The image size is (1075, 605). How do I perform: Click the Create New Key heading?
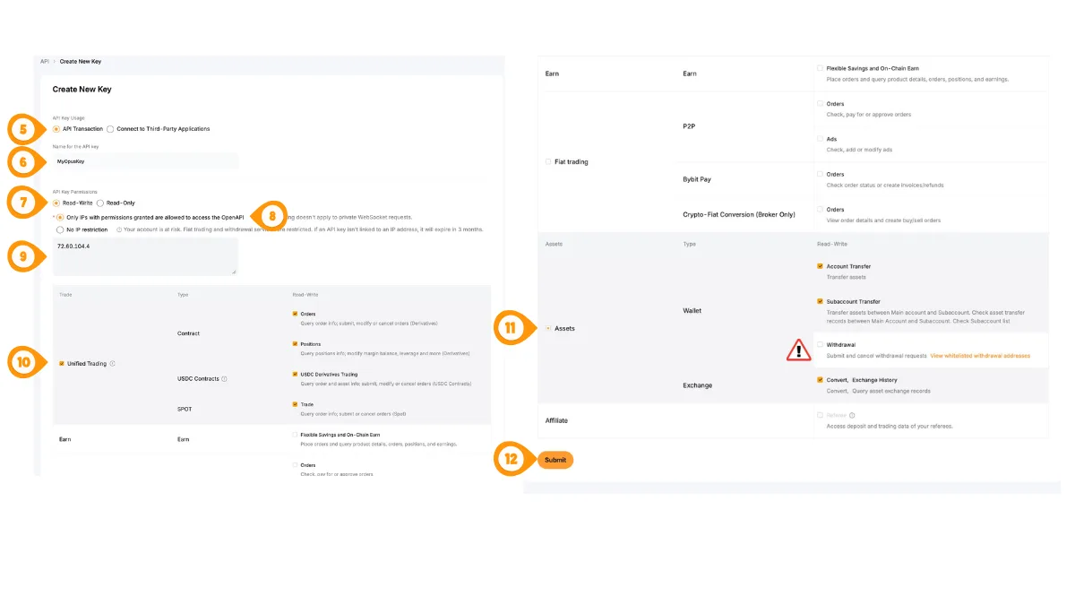[x=82, y=90]
